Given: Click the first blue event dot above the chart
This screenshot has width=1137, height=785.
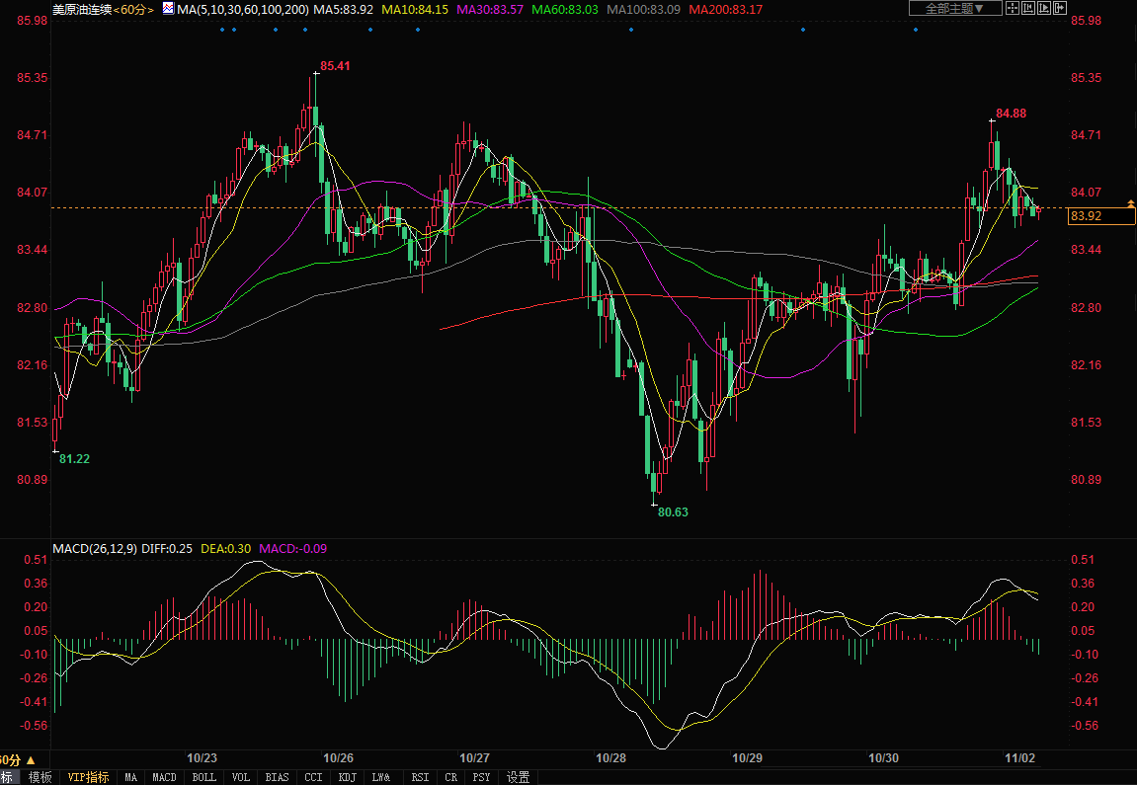Looking at the screenshot, I should [222, 29].
